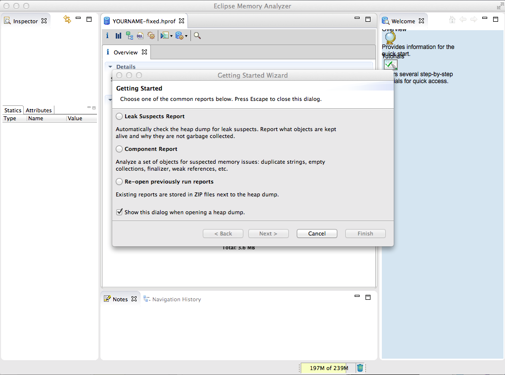Maximize the Inspector panel
The width and height of the screenshot is (505, 375).
click(89, 19)
